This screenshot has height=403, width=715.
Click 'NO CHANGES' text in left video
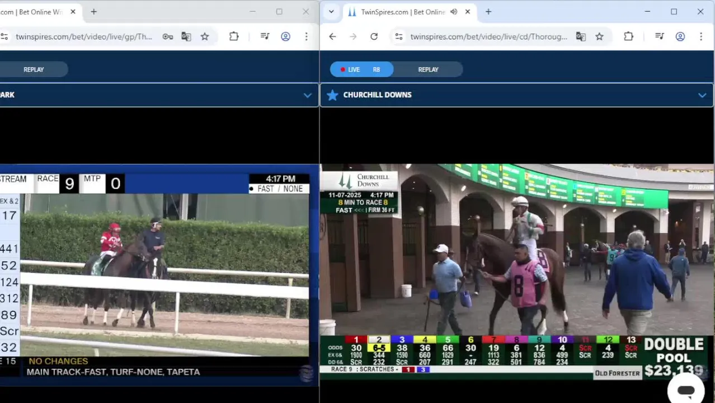coord(58,361)
